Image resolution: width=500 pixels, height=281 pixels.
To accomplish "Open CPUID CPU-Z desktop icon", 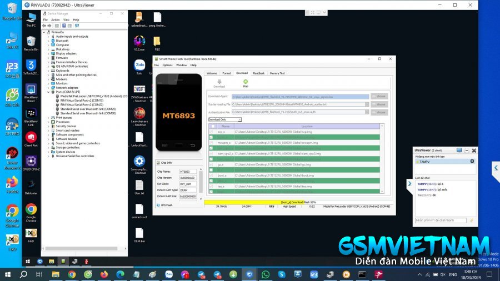I will click(x=31, y=163).
